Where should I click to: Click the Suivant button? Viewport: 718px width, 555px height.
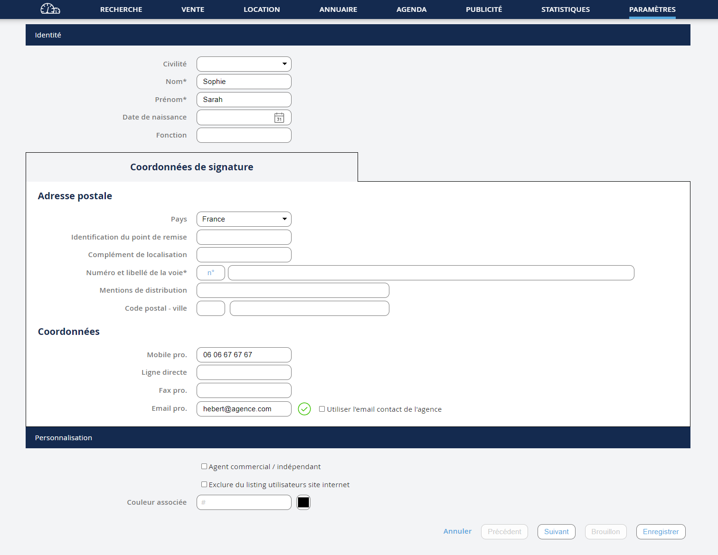(x=556, y=532)
